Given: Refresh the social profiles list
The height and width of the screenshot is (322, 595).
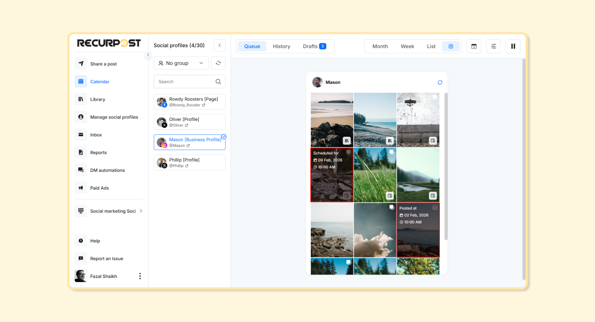Looking at the screenshot, I should coord(218,63).
